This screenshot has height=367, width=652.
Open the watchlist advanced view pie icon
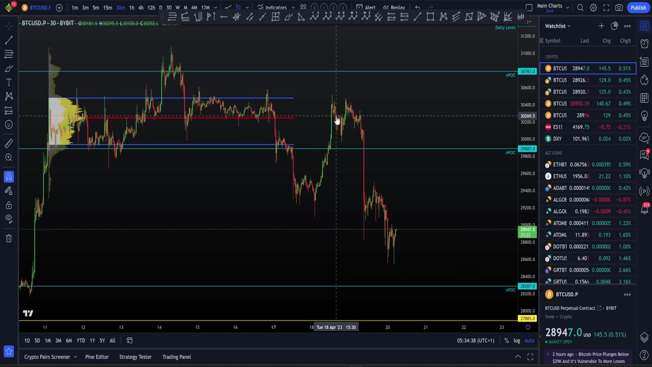point(614,26)
